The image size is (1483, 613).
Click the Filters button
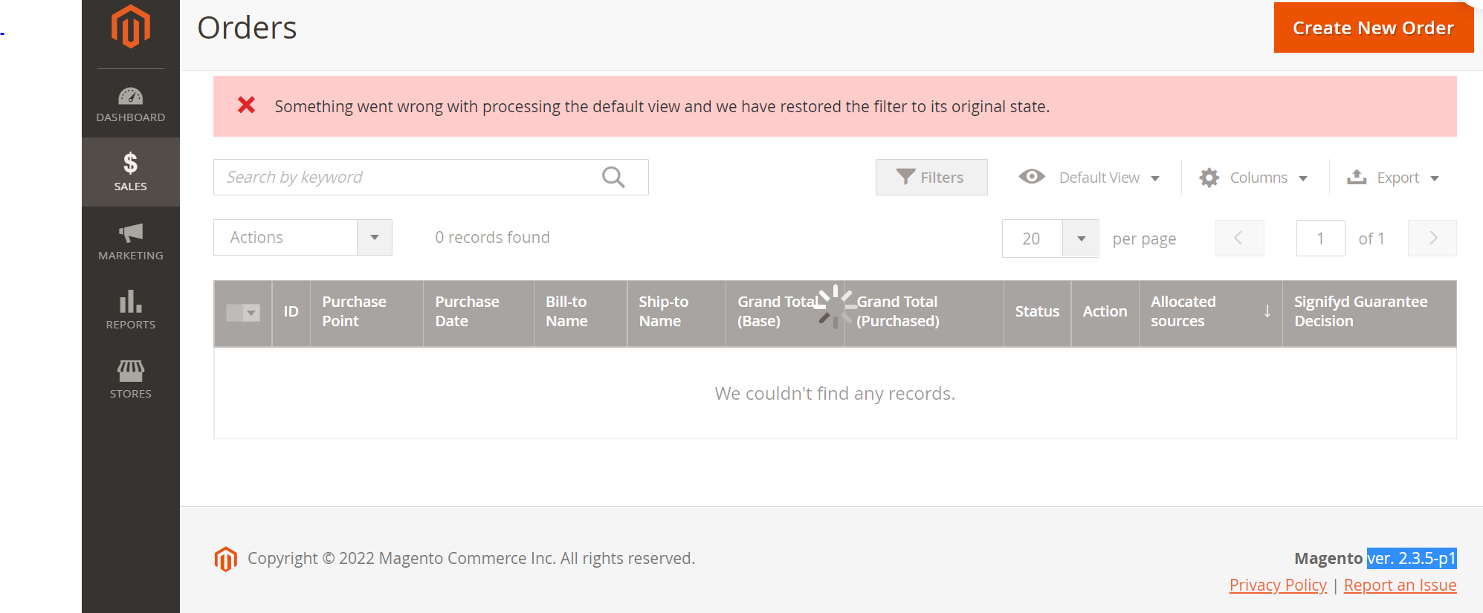click(931, 177)
